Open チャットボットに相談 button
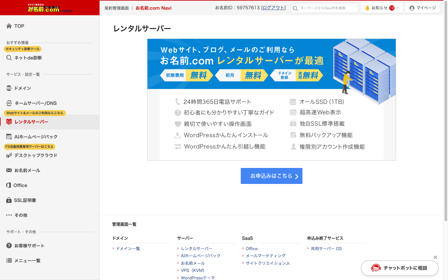 coord(400,268)
